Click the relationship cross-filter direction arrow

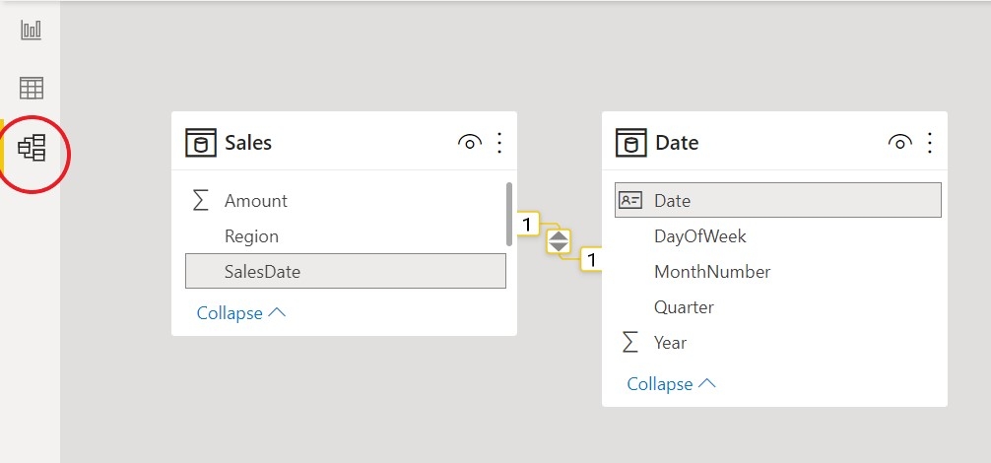559,240
